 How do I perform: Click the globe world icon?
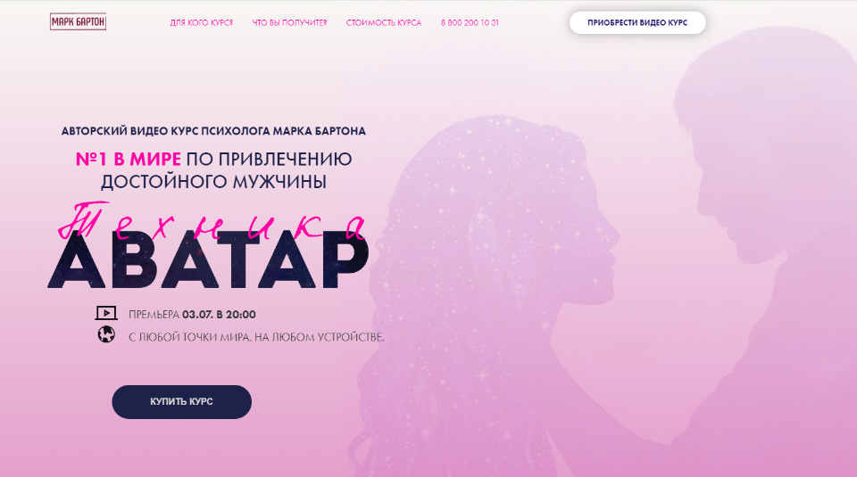106,334
